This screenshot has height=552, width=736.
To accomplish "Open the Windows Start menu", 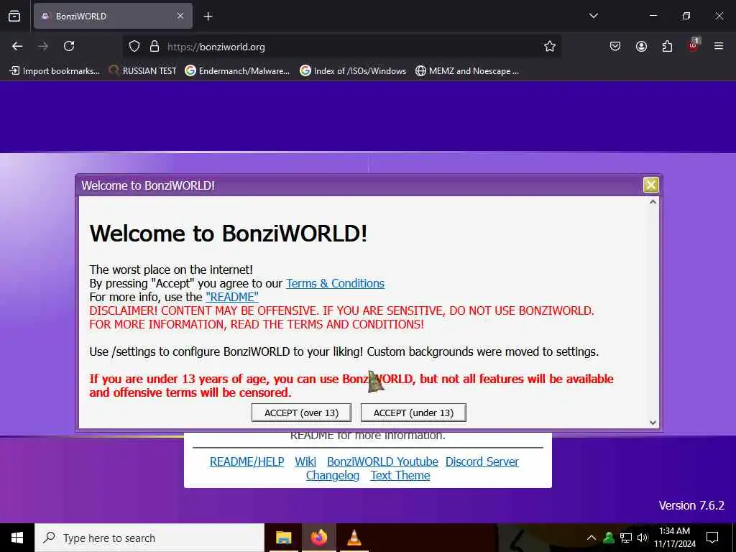I will (17, 538).
